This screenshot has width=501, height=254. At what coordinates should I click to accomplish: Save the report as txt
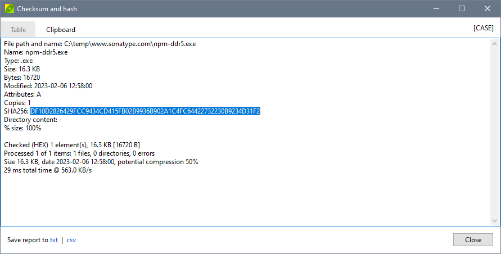tap(54, 240)
